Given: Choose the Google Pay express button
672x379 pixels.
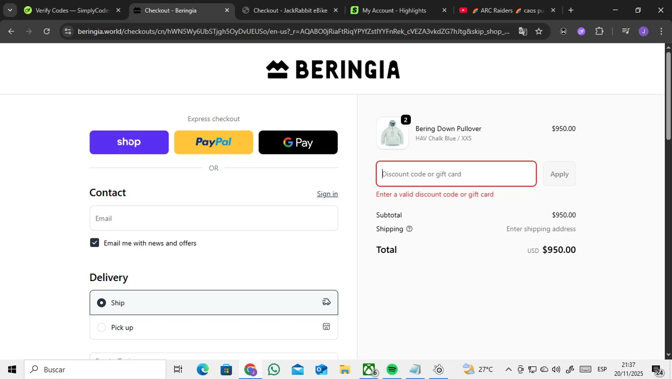Looking at the screenshot, I should [298, 142].
